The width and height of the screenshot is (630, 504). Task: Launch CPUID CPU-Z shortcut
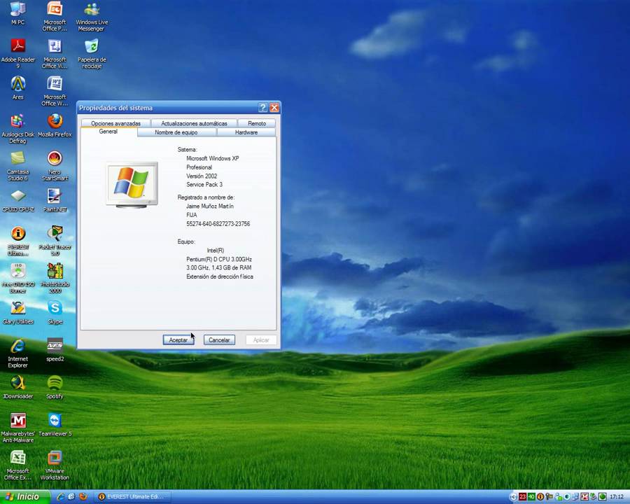[x=17, y=200]
